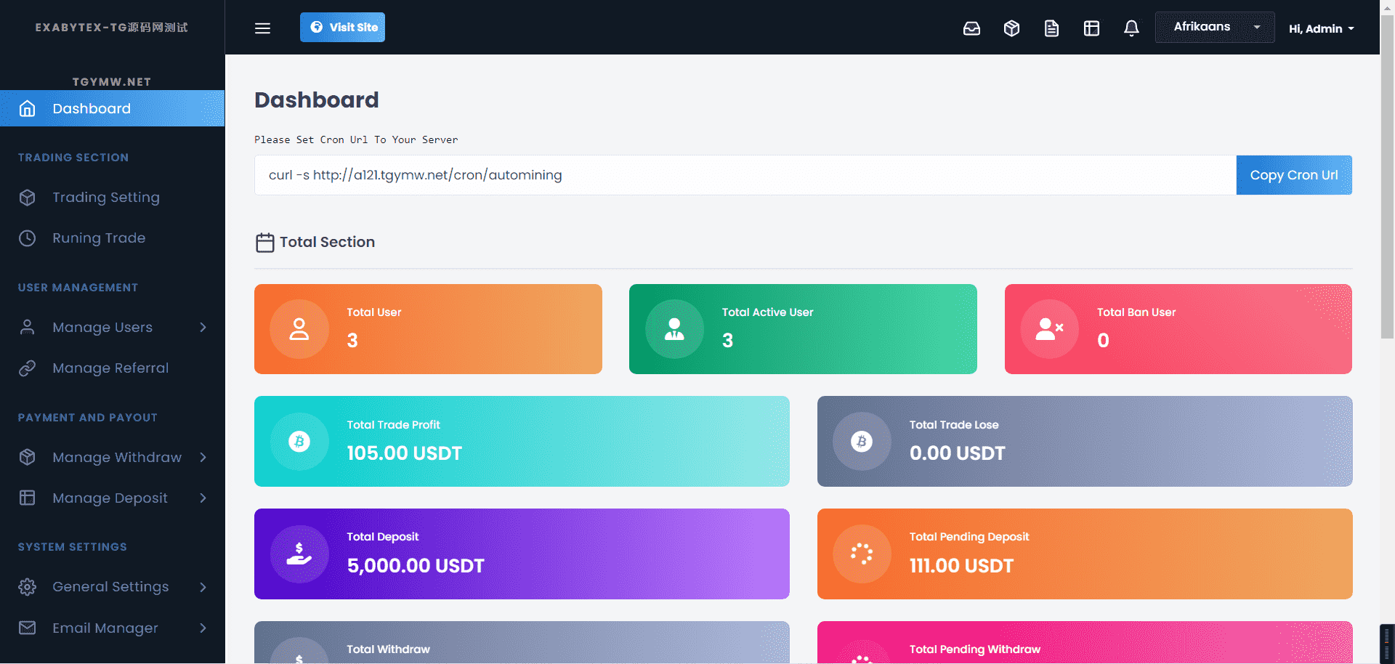Click the cube package icon in header
The height and width of the screenshot is (664, 1395).
pos(1011,28)
